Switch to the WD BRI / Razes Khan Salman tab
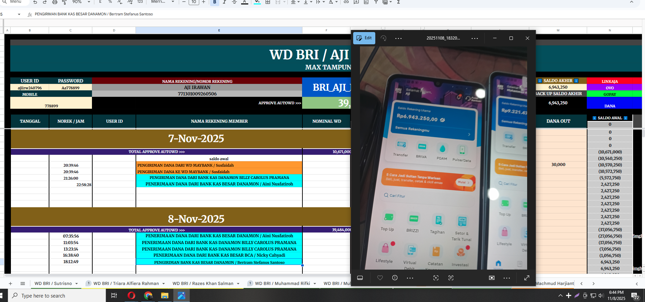This screenshot has height=302, width=645. click(x=203, y=284)
